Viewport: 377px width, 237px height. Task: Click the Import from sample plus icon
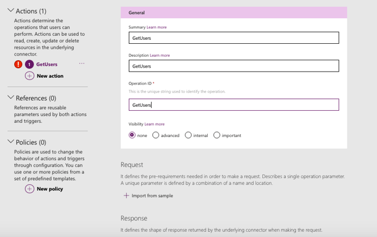pos(126,196)
